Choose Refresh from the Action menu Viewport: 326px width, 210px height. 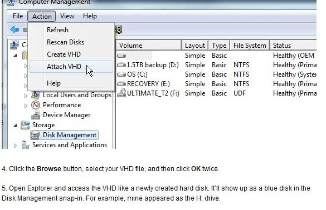57,30
